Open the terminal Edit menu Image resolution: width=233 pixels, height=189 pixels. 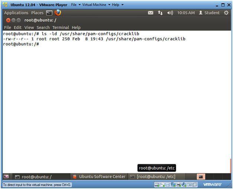pyautogui.click(x=17, y=27)
